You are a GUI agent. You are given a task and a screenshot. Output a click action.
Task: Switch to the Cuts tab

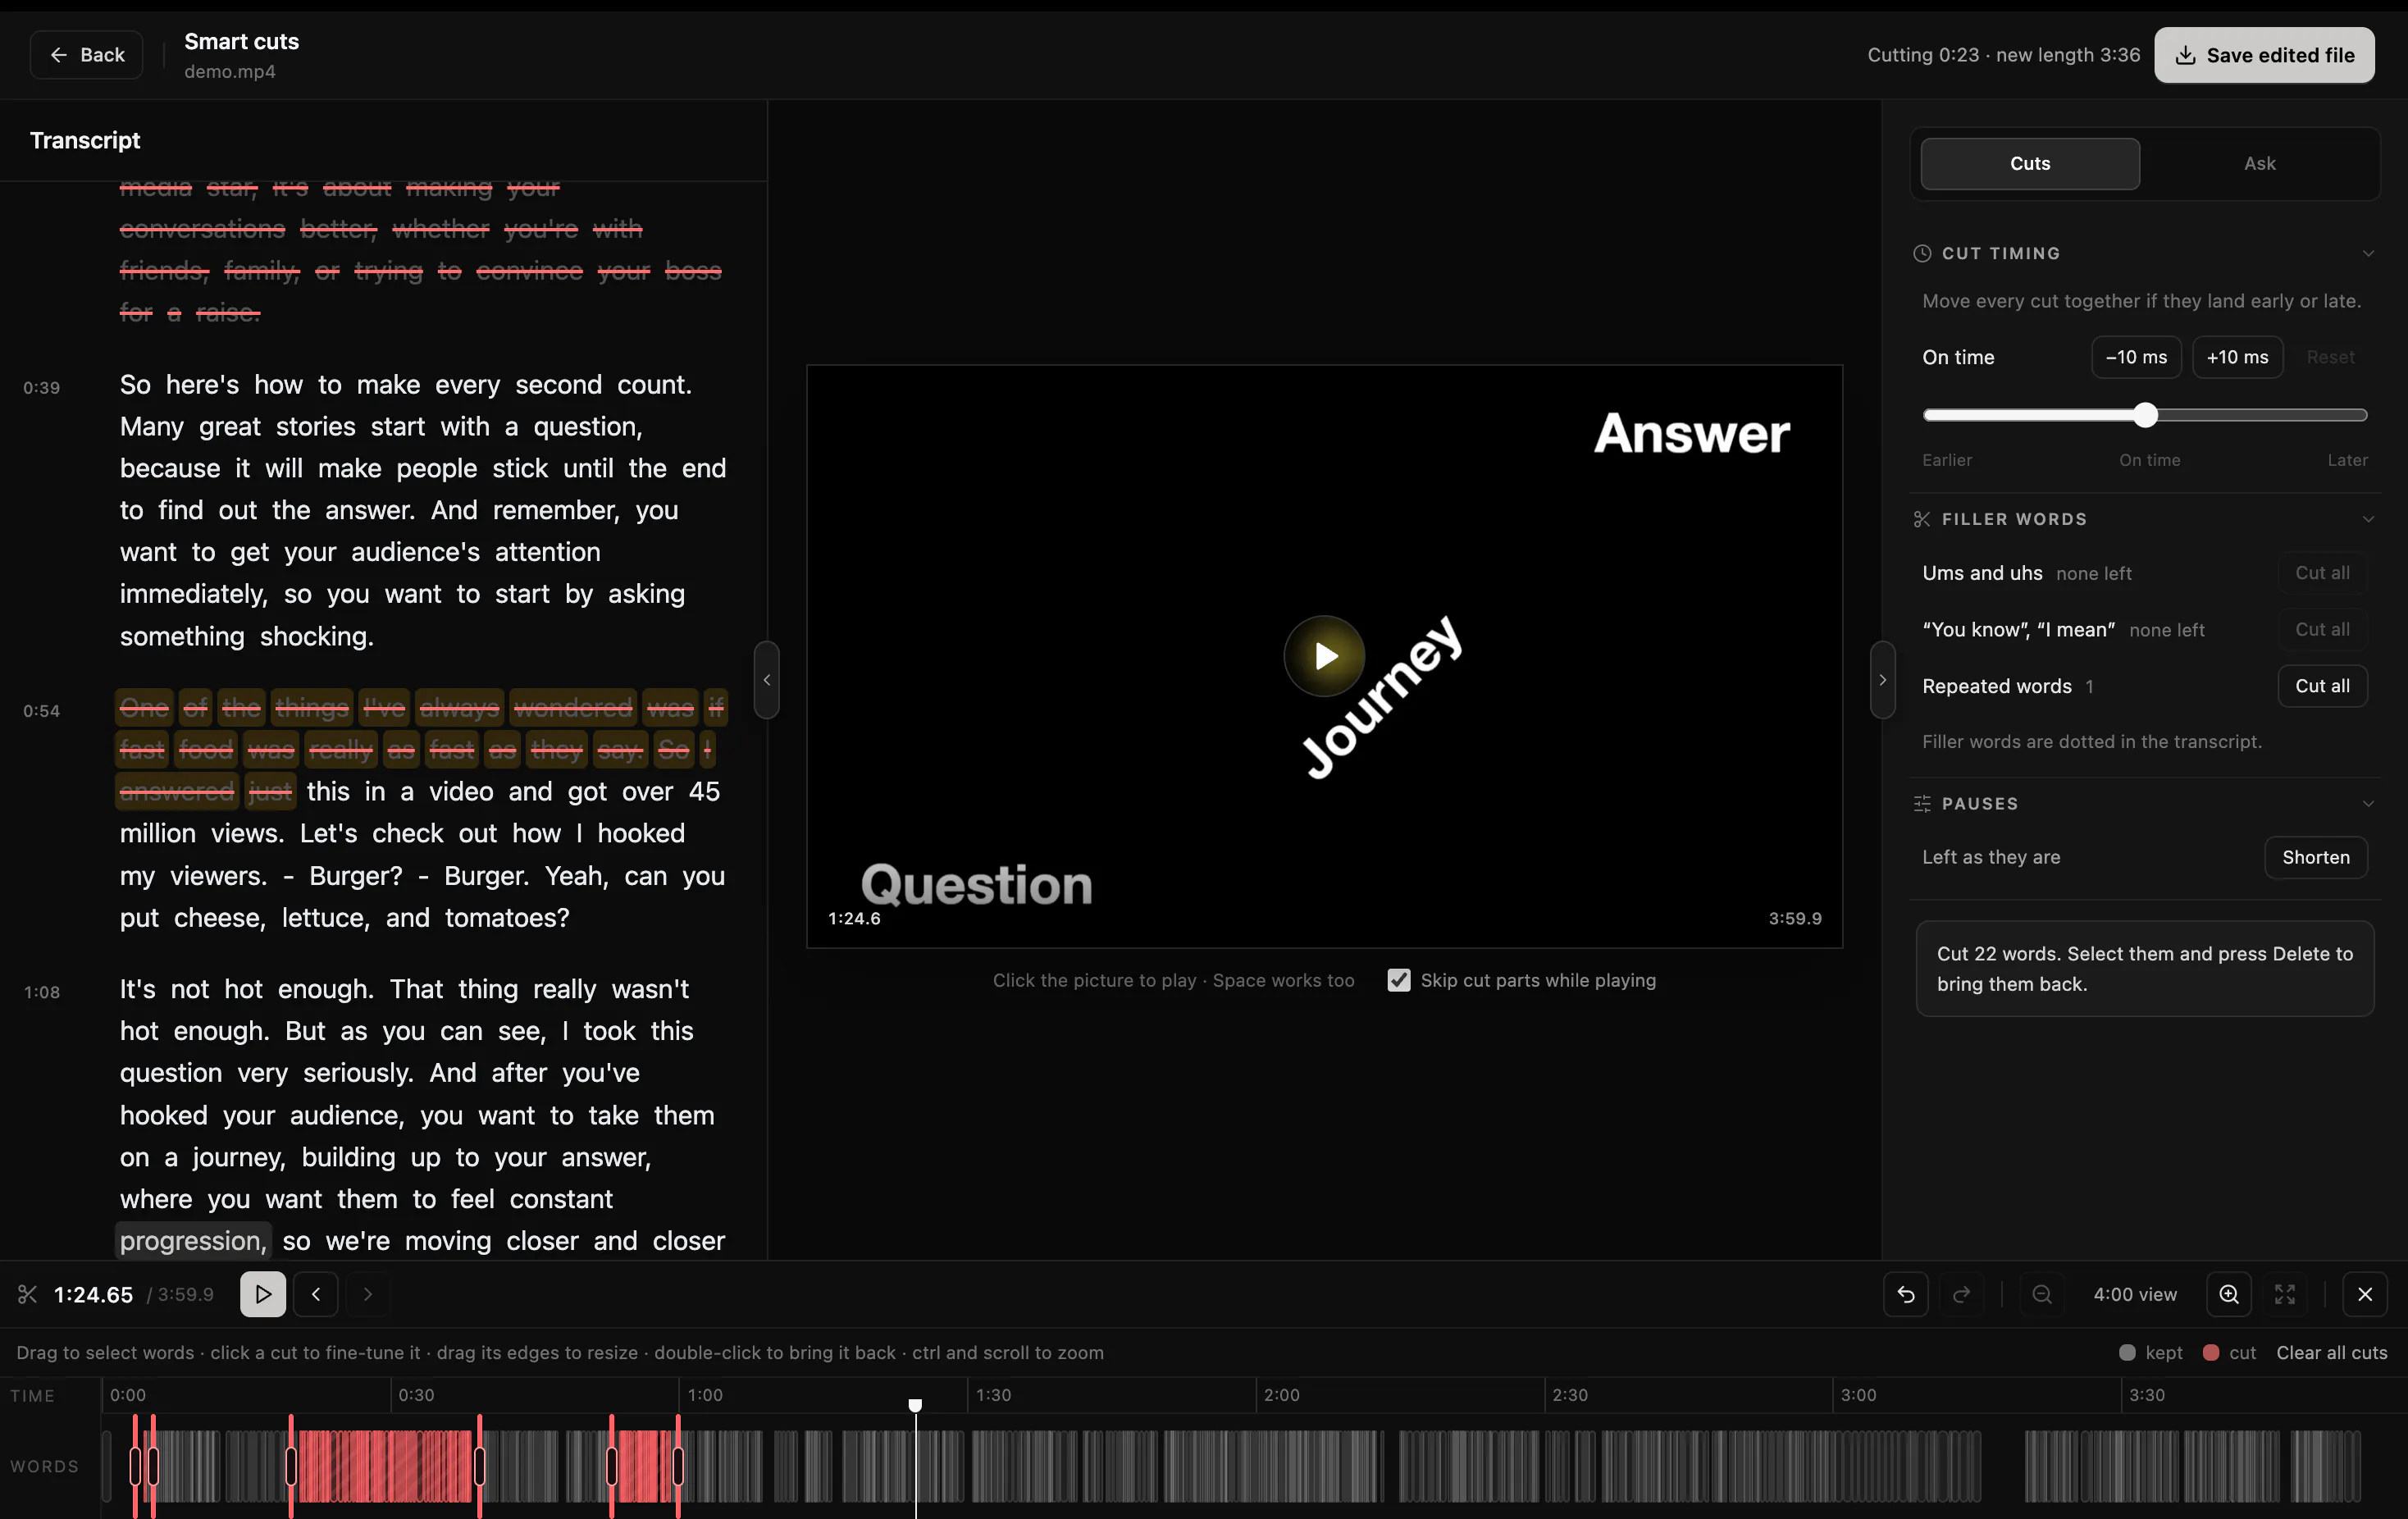pyautogui.click(x=2029, y=163)
